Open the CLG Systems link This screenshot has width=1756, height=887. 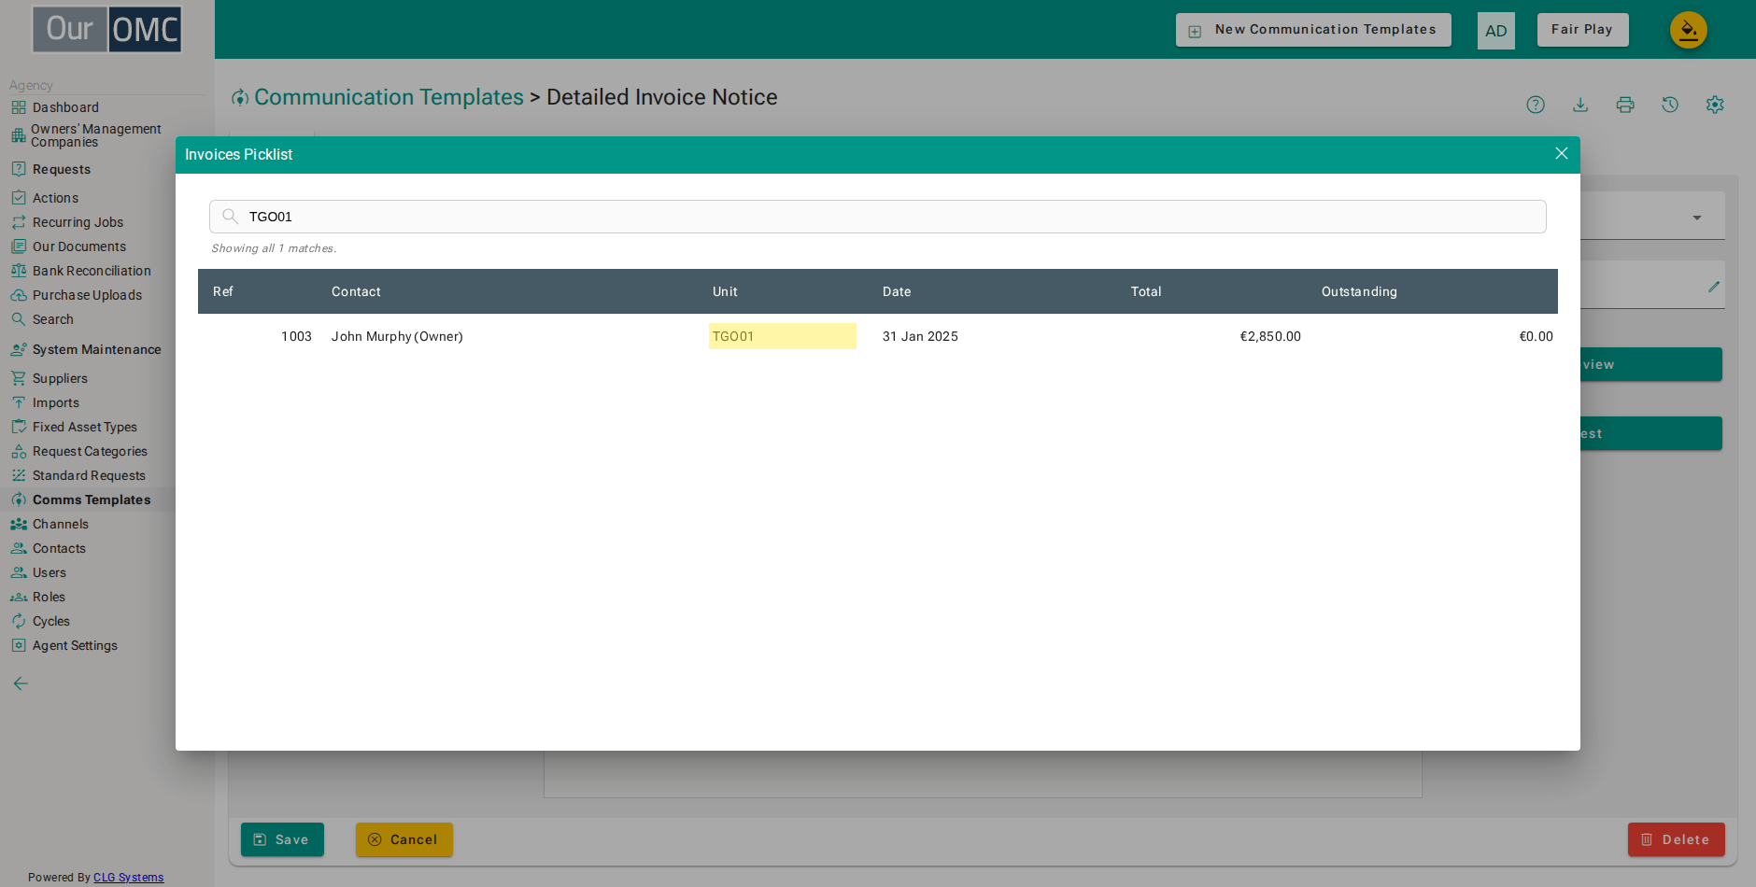[x=128, y=878]
